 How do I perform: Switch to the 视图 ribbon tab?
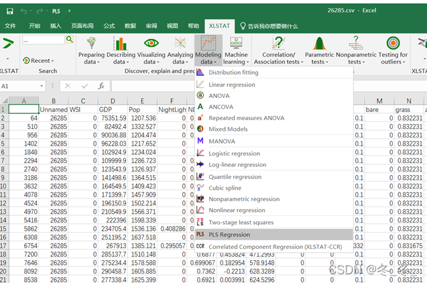coord(172,26)
